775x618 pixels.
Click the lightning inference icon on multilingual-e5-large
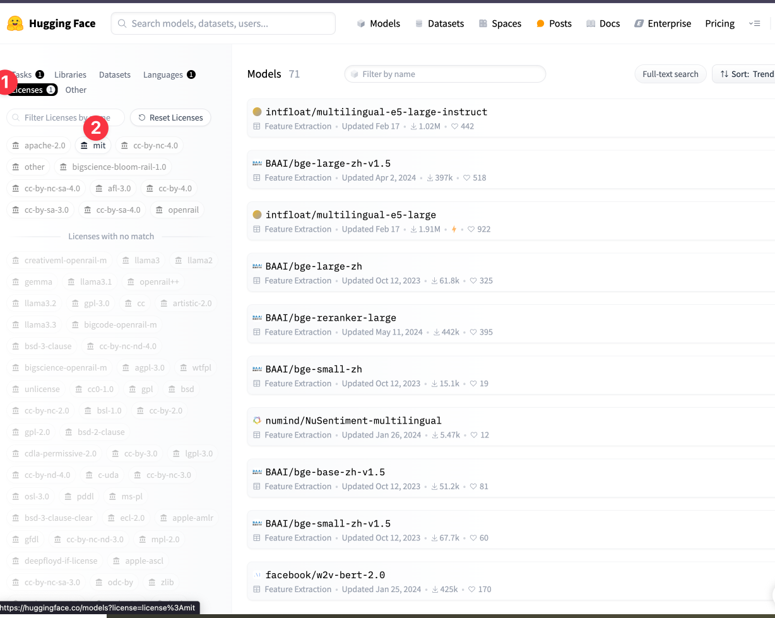click(454, 229)
